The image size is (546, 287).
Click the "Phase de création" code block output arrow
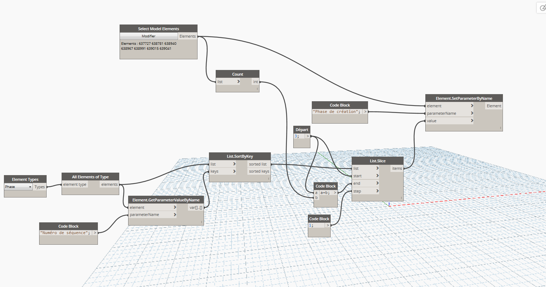[x=365, y=112]
